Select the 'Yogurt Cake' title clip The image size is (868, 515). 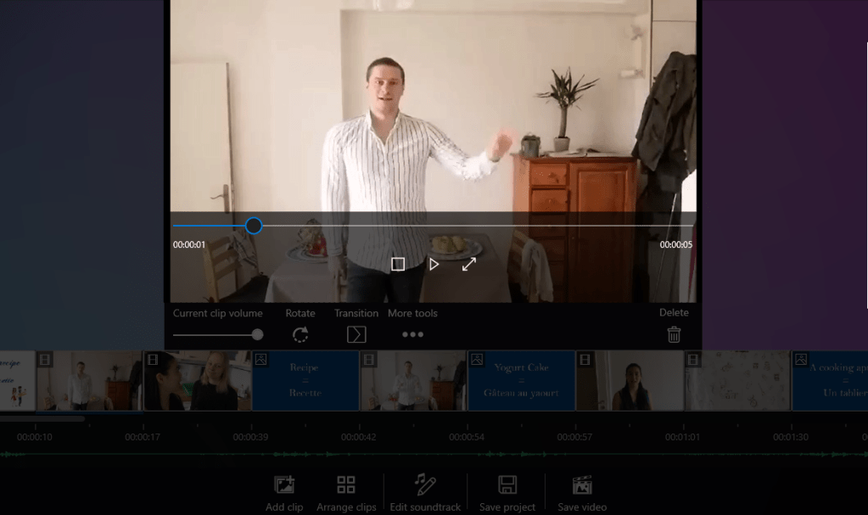tap(521, 381)
